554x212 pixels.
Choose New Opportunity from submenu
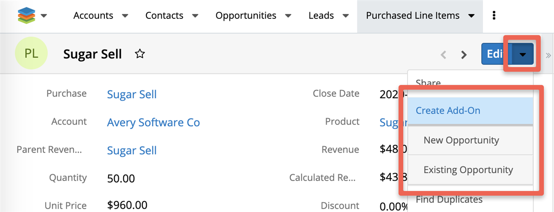click(461, 140)
